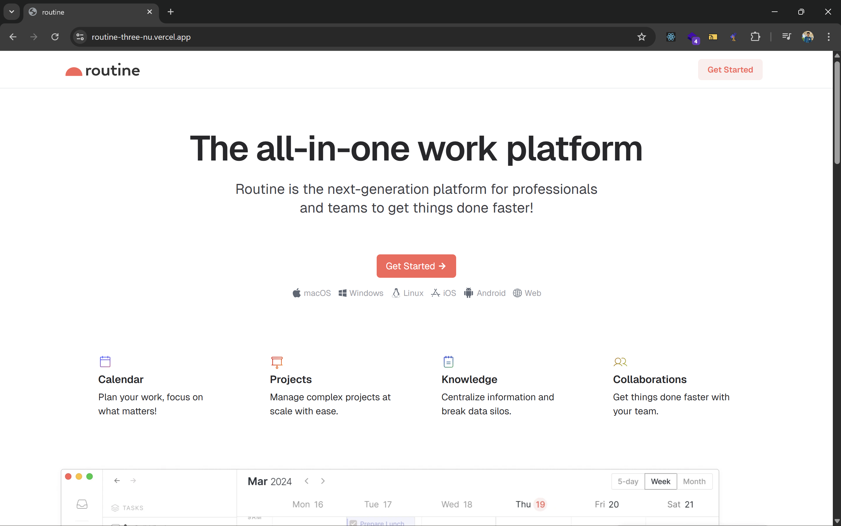Viewport: 841px width, 526px height.
Task: Select the Week calendar view
Action: (660, 481)
